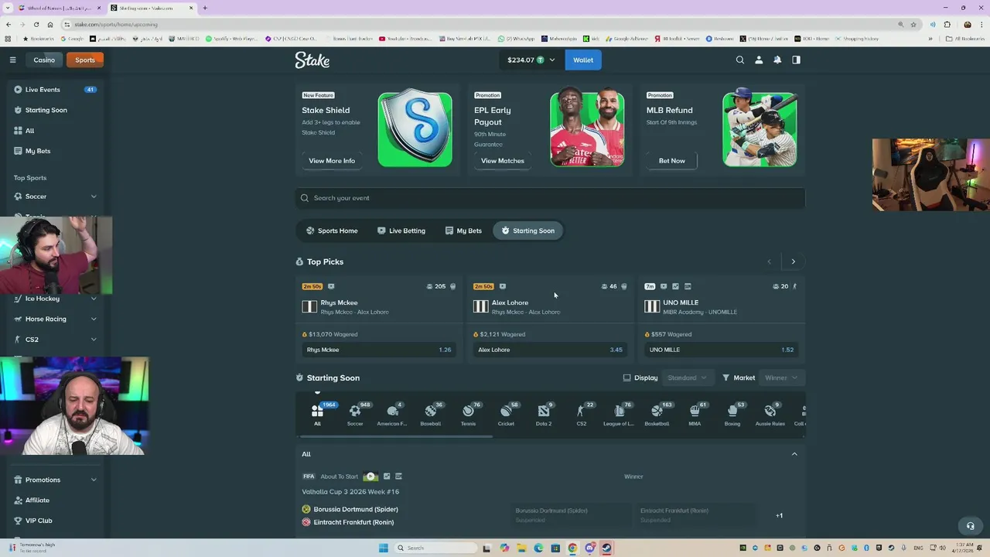Switch to the Sports section
This screenshot has width=990, height=557.
coord(85,60)
